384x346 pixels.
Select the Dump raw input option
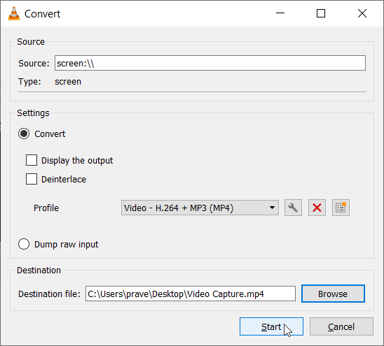point(24,244)
